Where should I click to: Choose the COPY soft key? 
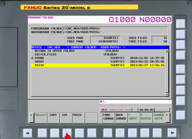pyautogui.click(x=53, y=118)
